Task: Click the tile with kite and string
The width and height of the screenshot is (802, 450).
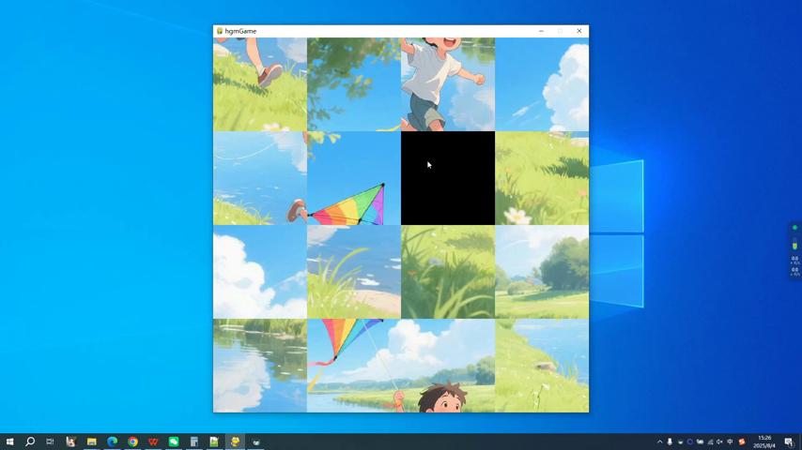Action: [354, 366]
